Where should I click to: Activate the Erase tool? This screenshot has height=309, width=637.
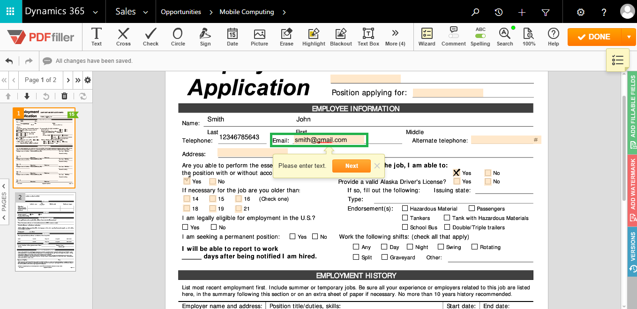coord(286,37)
